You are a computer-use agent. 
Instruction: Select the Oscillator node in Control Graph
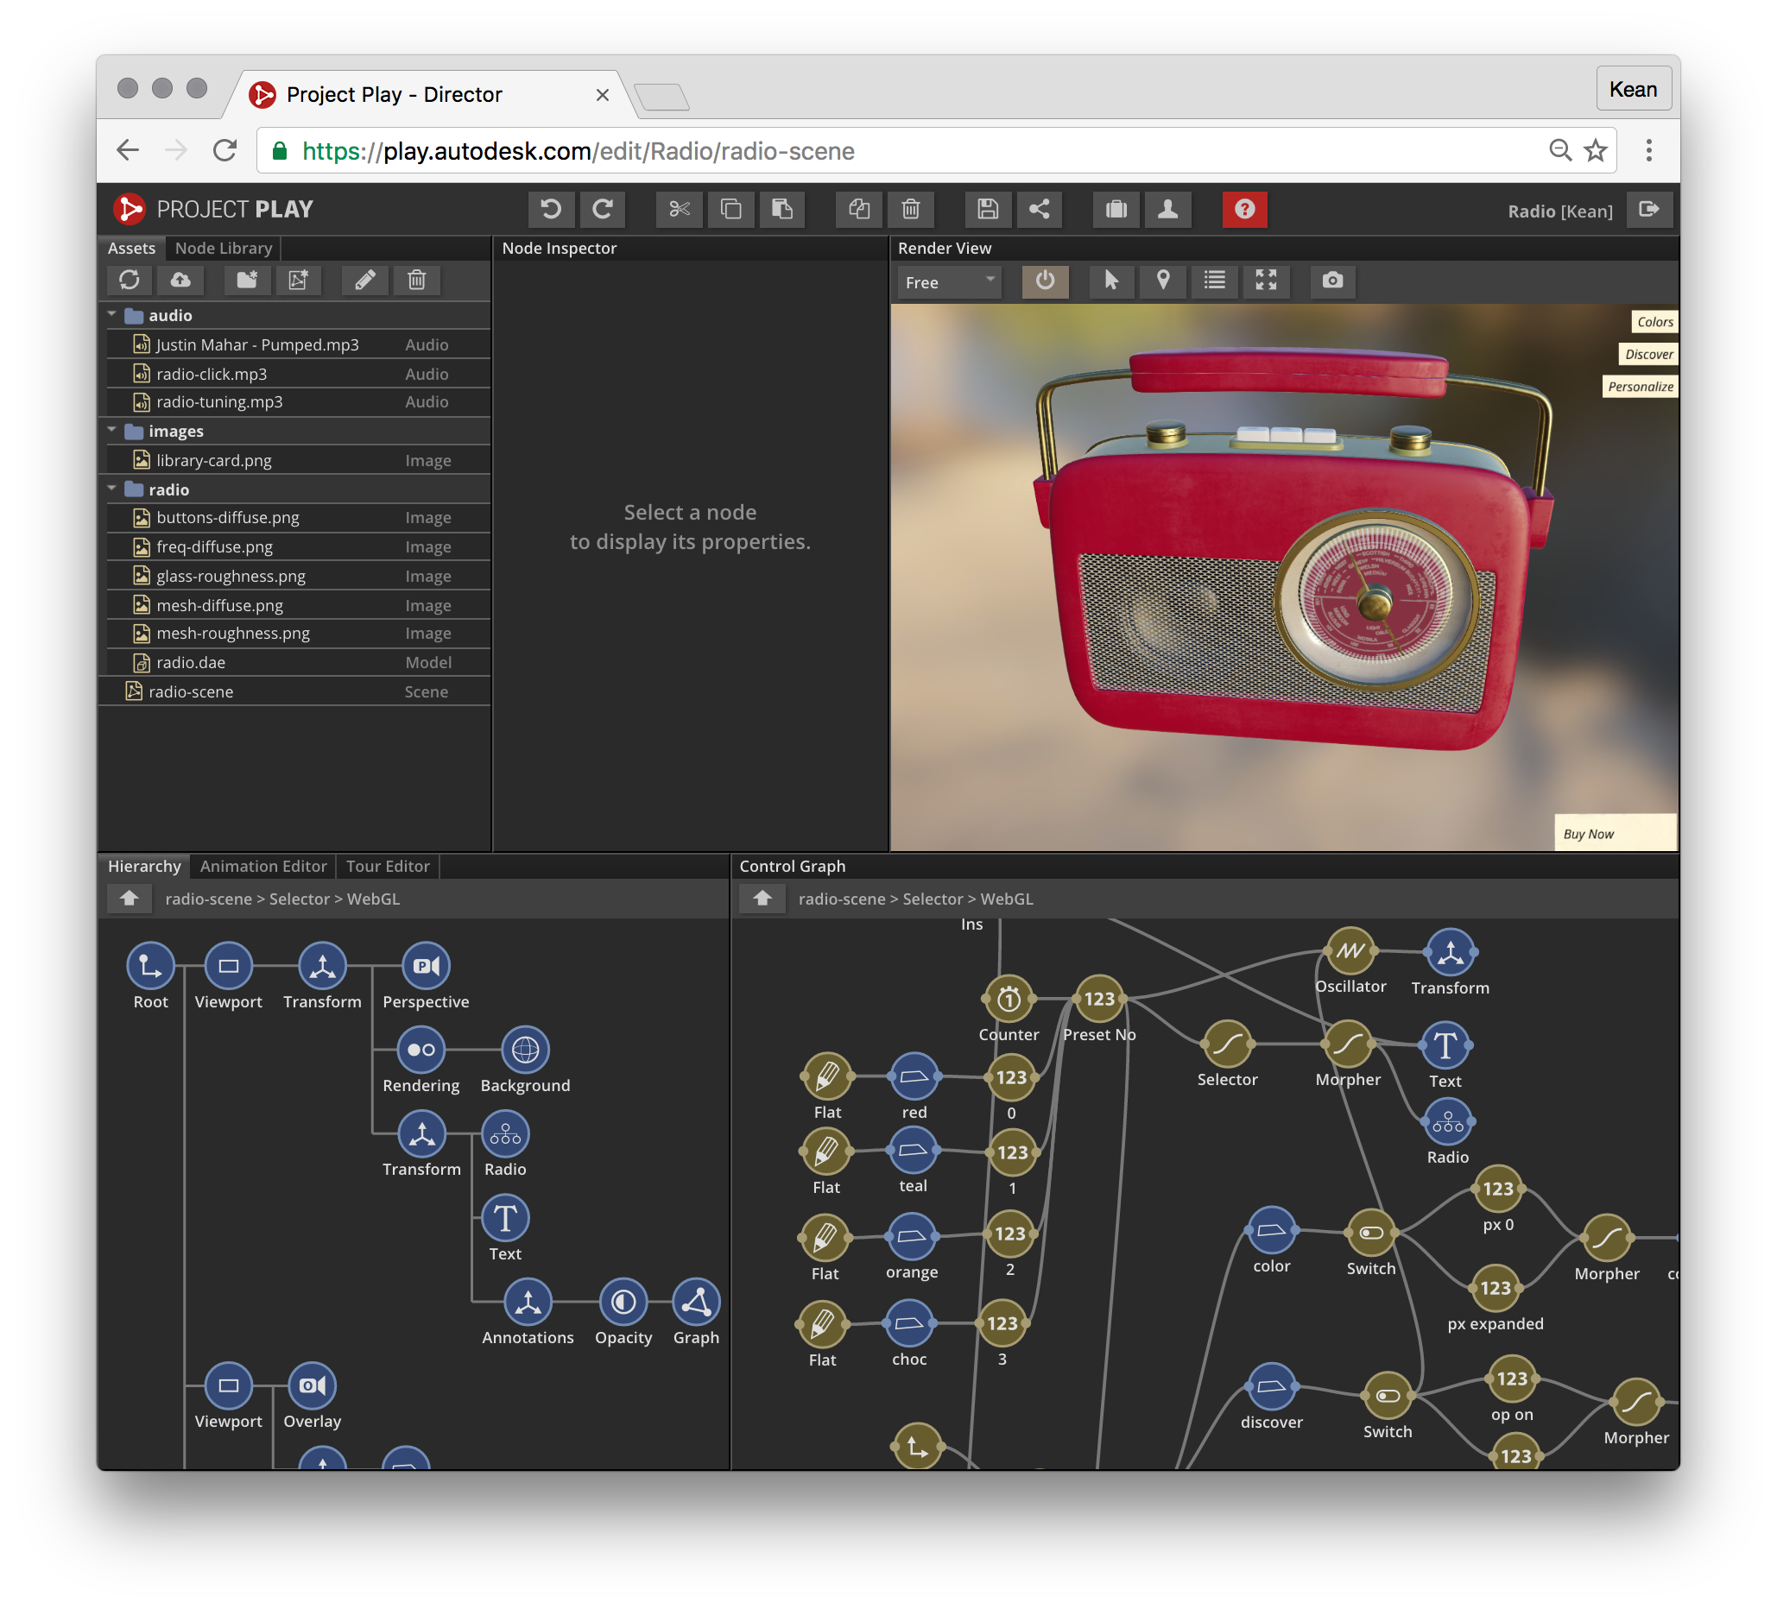click(1350, 951)
